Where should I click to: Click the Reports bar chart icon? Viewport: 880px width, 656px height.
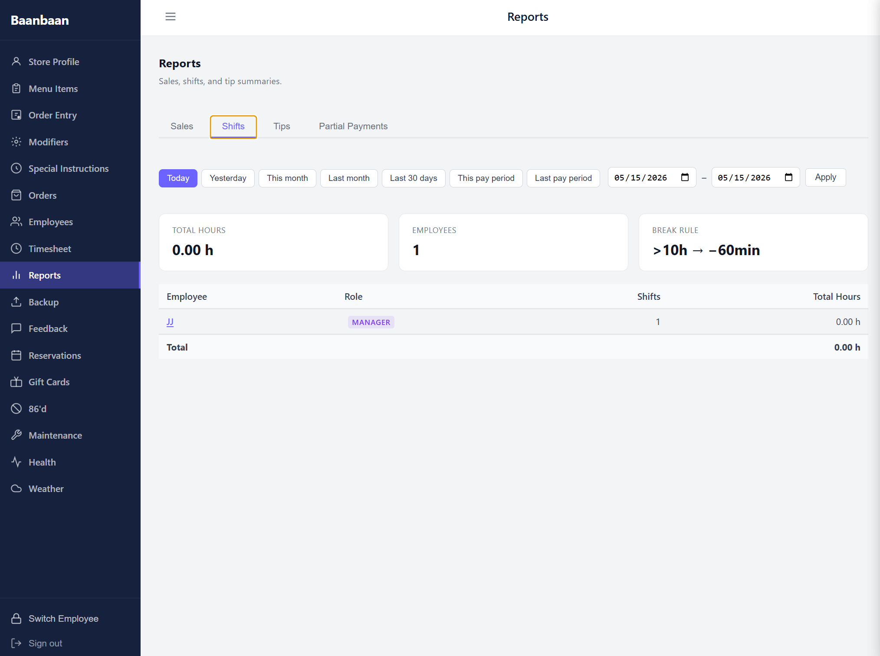16,275
